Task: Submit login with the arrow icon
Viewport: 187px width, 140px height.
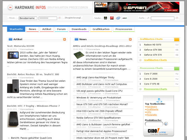Action: 59,18
